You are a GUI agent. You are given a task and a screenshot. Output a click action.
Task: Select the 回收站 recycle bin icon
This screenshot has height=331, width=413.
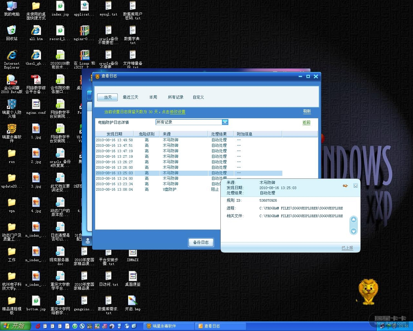tap(12, 33)
